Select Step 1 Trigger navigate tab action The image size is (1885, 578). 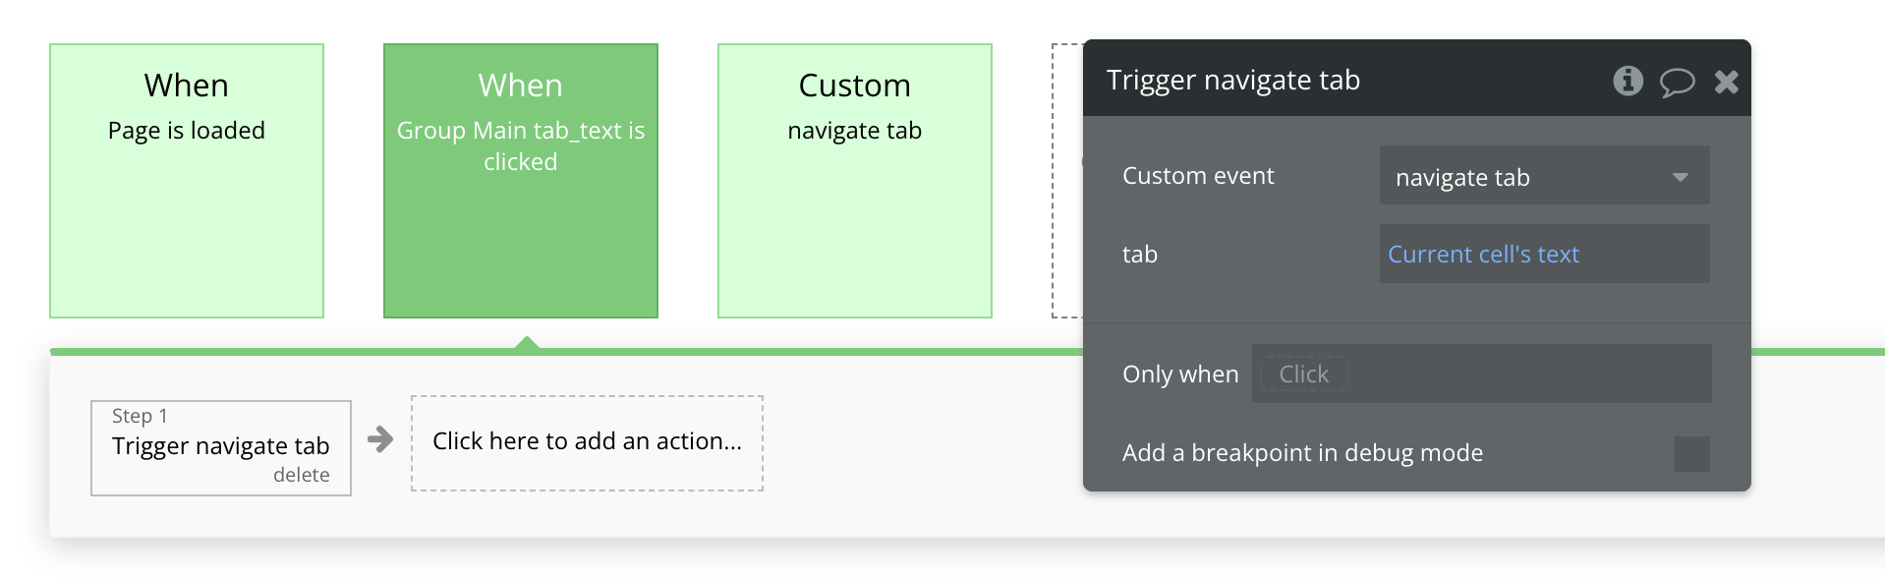(x=220, y=445)
